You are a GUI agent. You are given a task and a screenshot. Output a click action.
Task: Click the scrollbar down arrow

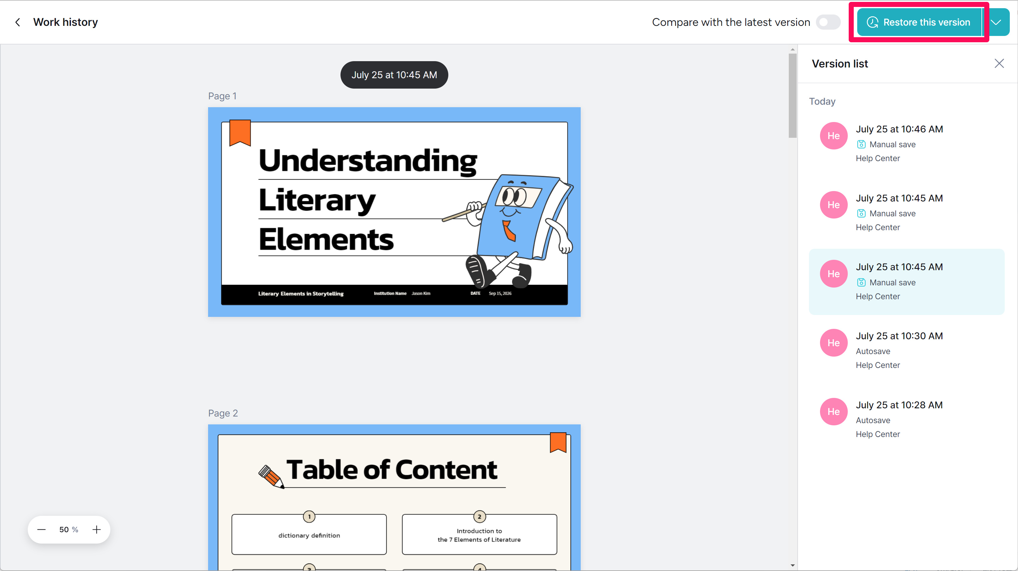(792, 565)
